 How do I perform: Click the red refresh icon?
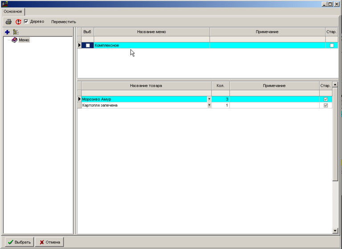(18, 21)
